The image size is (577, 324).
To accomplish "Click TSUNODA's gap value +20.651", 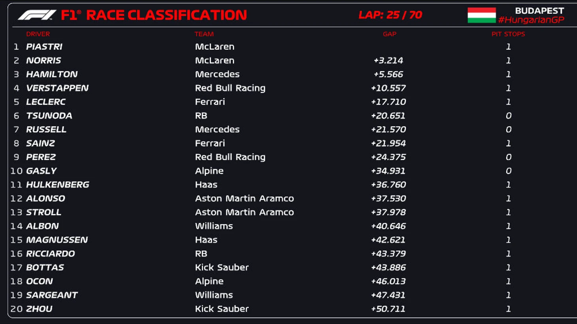I will (388, 116).
